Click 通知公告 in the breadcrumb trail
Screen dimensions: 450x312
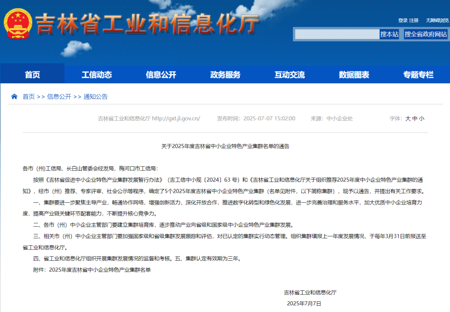click(95, 96)
